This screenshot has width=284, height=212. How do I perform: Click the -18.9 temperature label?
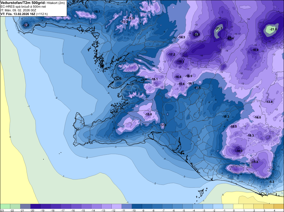click(x=255, y=50)
